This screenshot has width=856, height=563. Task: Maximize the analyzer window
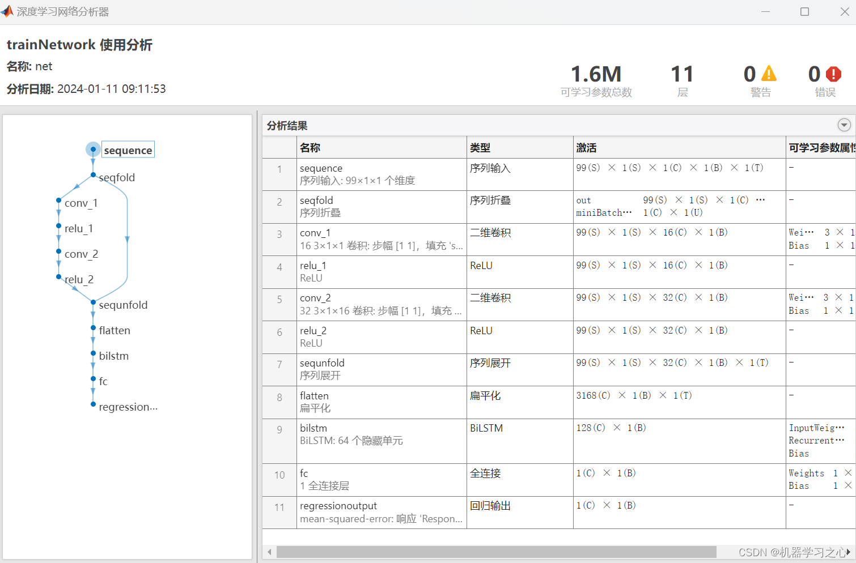click(x=804, y=11)
